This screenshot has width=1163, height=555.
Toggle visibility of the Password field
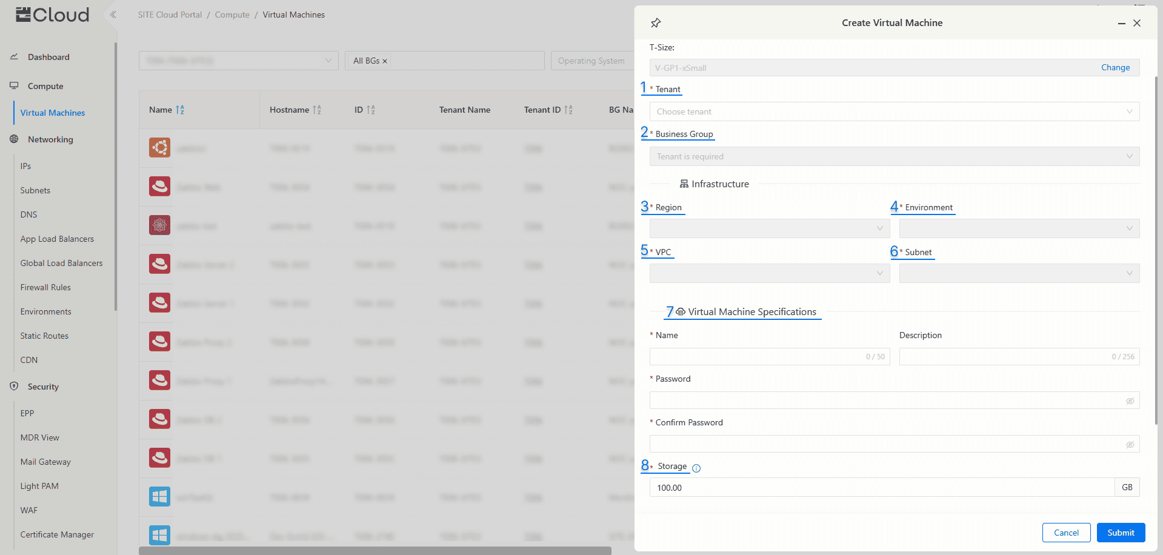(1130, 401)
